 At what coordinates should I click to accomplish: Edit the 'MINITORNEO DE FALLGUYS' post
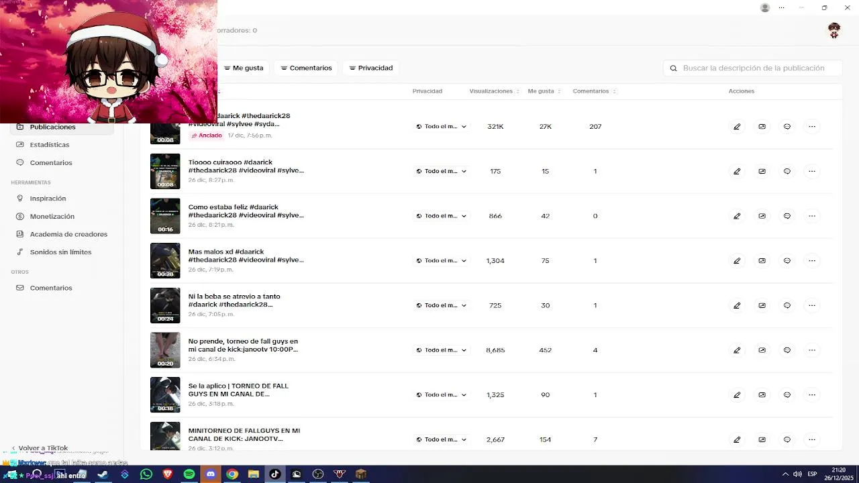click(737, 439)
